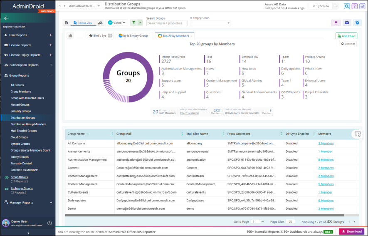Screen dimensions: 368x236
Task: Open the schedule alarm clock icon
Action: 357,23
